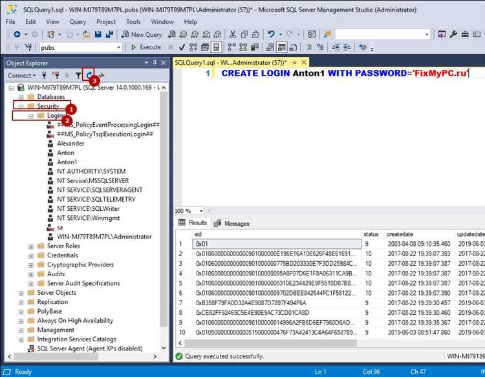
Task: Toggle Auto Hide pin on Object Explorer
Action: (155, 63)
